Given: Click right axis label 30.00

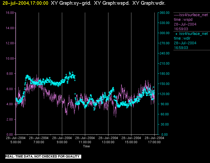Looking at the screenshot, I should tap(165, 124).
